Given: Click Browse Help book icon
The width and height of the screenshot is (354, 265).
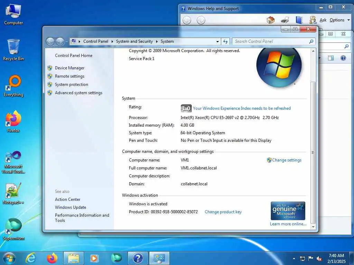Looking at the screenshot, I should pos(299,20).
